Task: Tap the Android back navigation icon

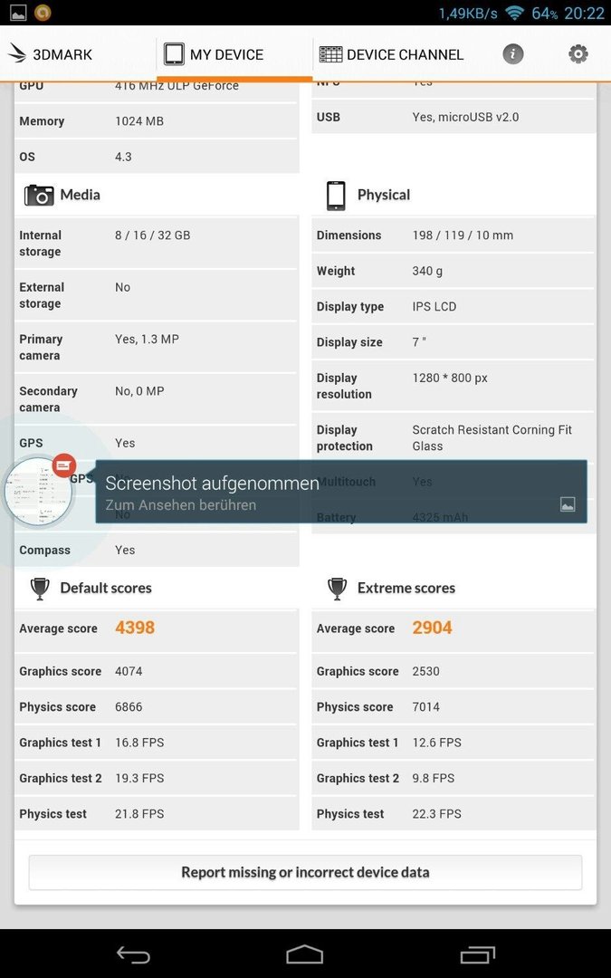Action: click(x=133, y=954)
